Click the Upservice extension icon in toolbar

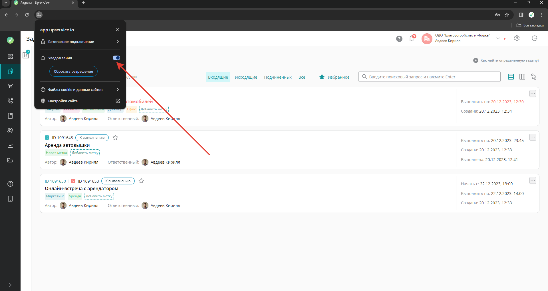click(x=531, y=15)
